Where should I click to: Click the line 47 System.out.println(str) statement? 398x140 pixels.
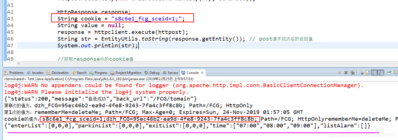click(x=98, y=45)
